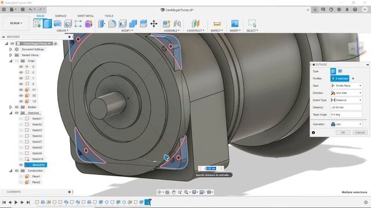Viewport: 371px width, 208px height.
Task: Switch to the SURFACE tab
Action: click(x=60, y=16)
